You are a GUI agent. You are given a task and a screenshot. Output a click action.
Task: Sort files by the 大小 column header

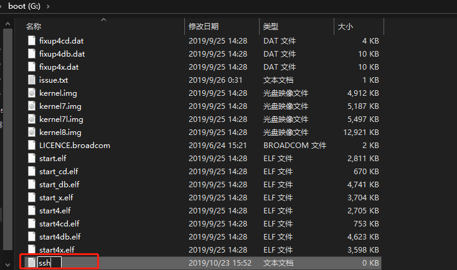tap(346, 27)
